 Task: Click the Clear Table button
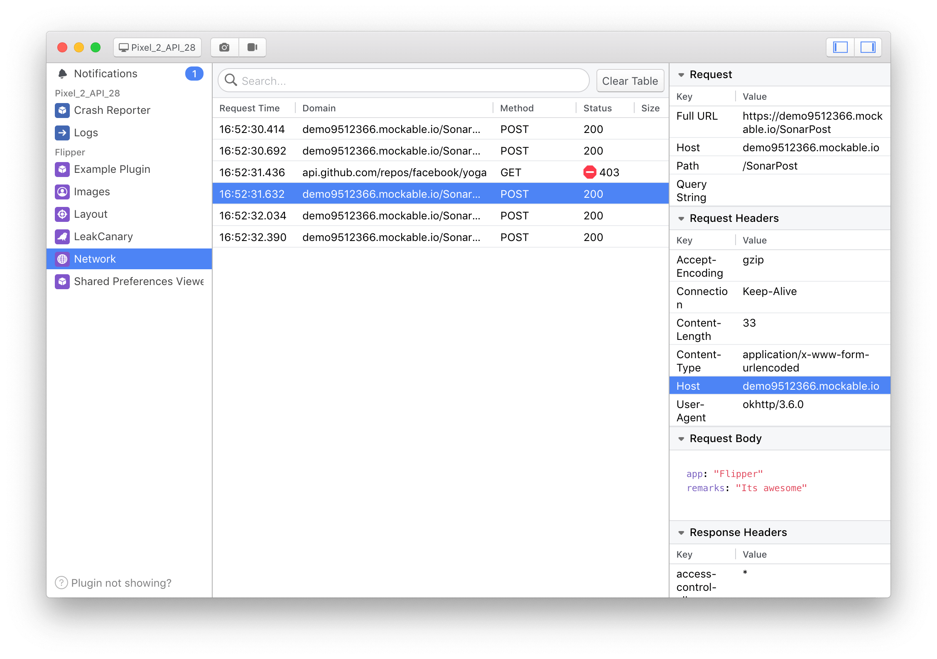coord(630,81)
